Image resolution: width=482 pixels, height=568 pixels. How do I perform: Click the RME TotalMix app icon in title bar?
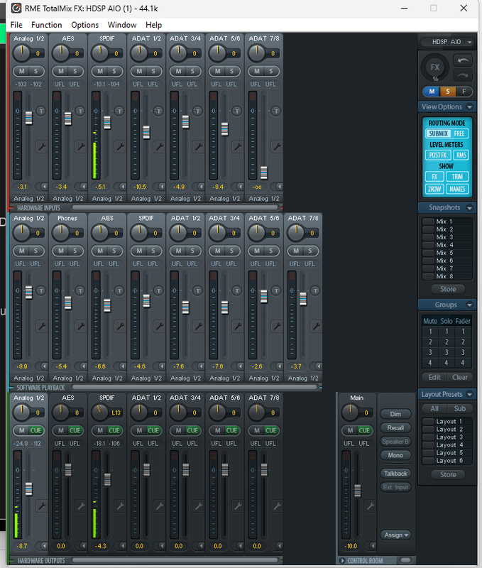tap(16, 8)
